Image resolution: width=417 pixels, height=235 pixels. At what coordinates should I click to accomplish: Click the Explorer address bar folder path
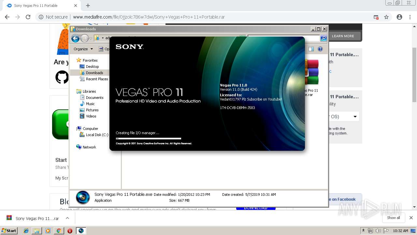tap(170, 38)
